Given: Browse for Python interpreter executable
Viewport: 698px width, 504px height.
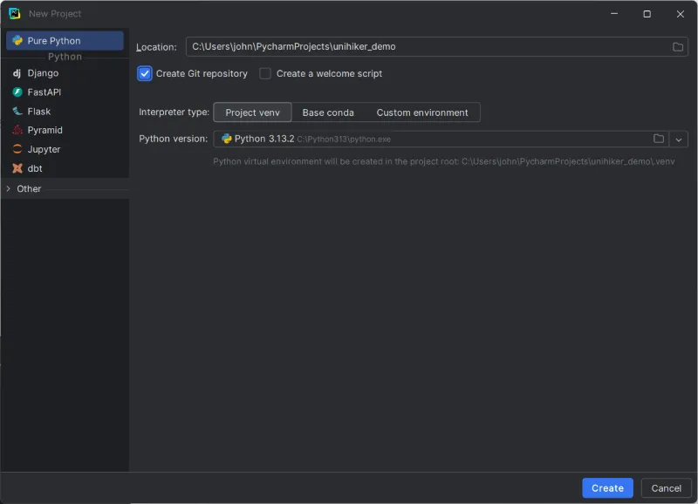Looking at the screenshot, I should tap(659, 139).
